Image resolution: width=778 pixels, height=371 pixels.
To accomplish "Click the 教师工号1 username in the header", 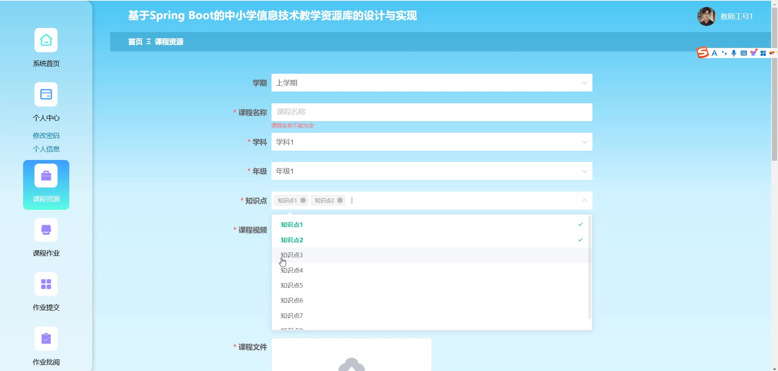I will pos(737,17).
